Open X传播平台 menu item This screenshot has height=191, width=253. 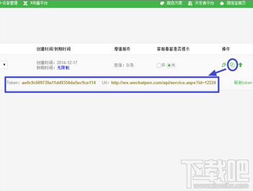pyautogui.click(x=39, y=3)
